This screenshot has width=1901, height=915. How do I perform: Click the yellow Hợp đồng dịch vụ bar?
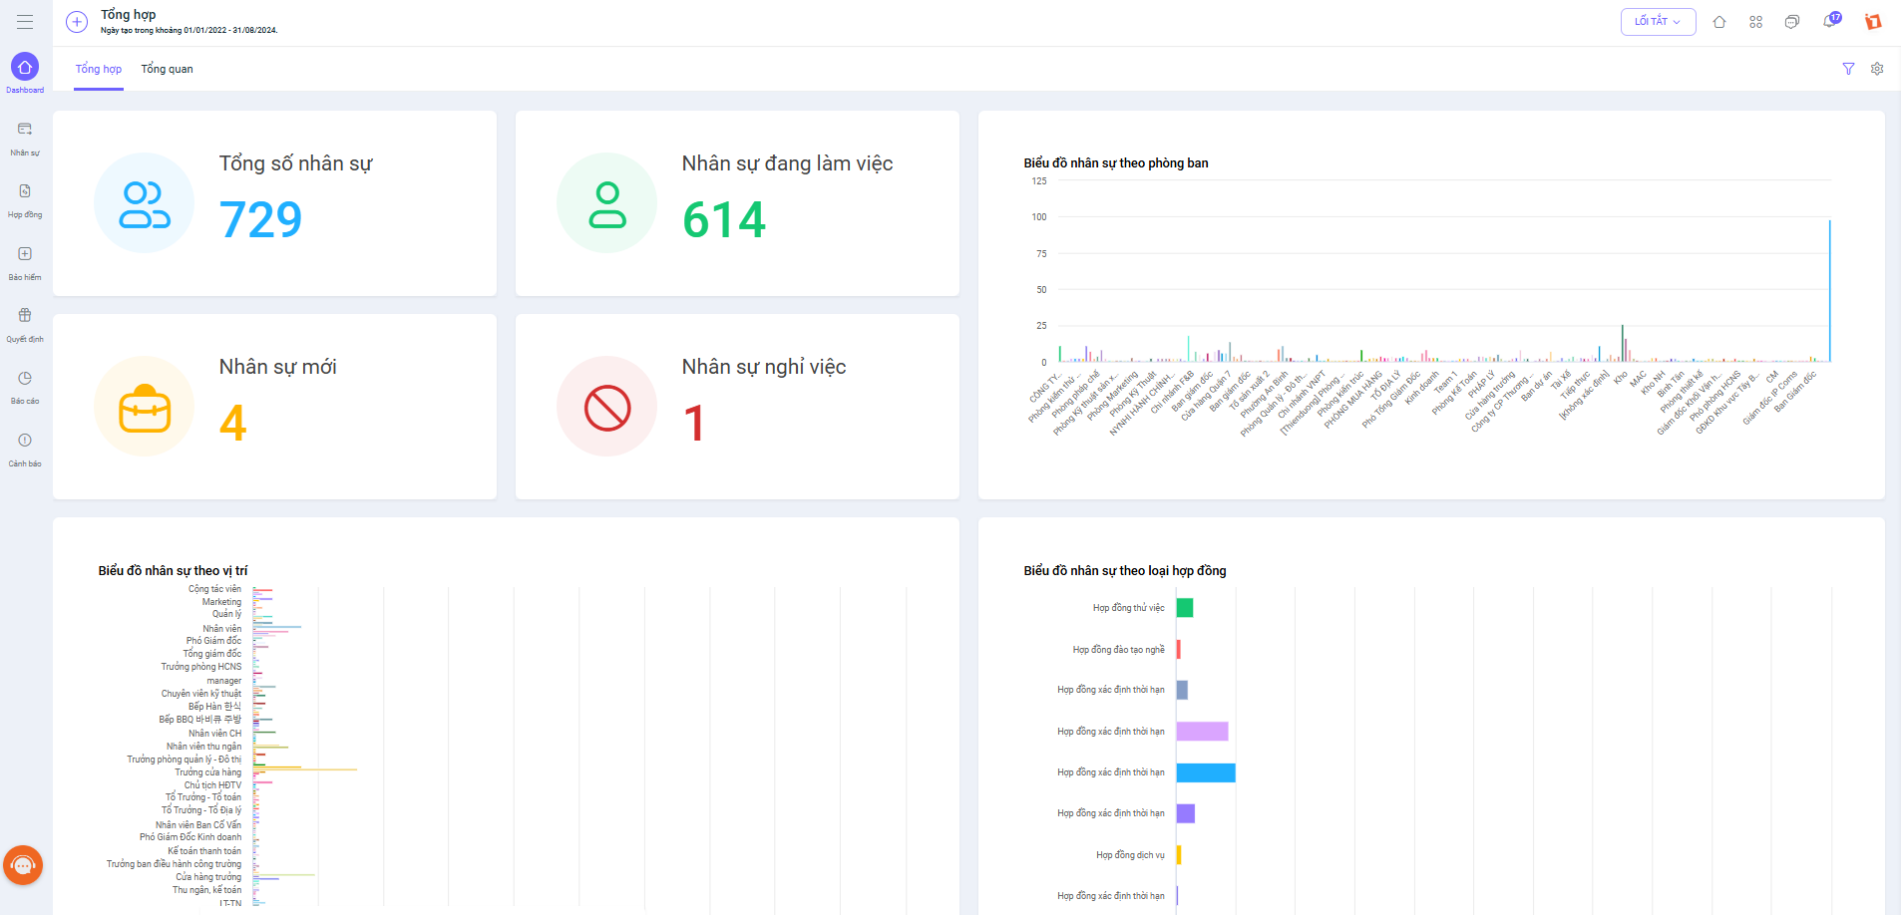click(1179, 854)
